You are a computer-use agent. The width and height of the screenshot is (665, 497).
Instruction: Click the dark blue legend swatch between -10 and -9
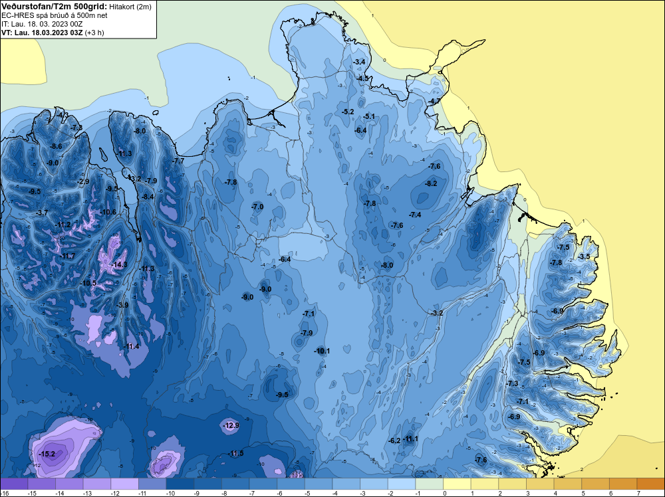180,484
